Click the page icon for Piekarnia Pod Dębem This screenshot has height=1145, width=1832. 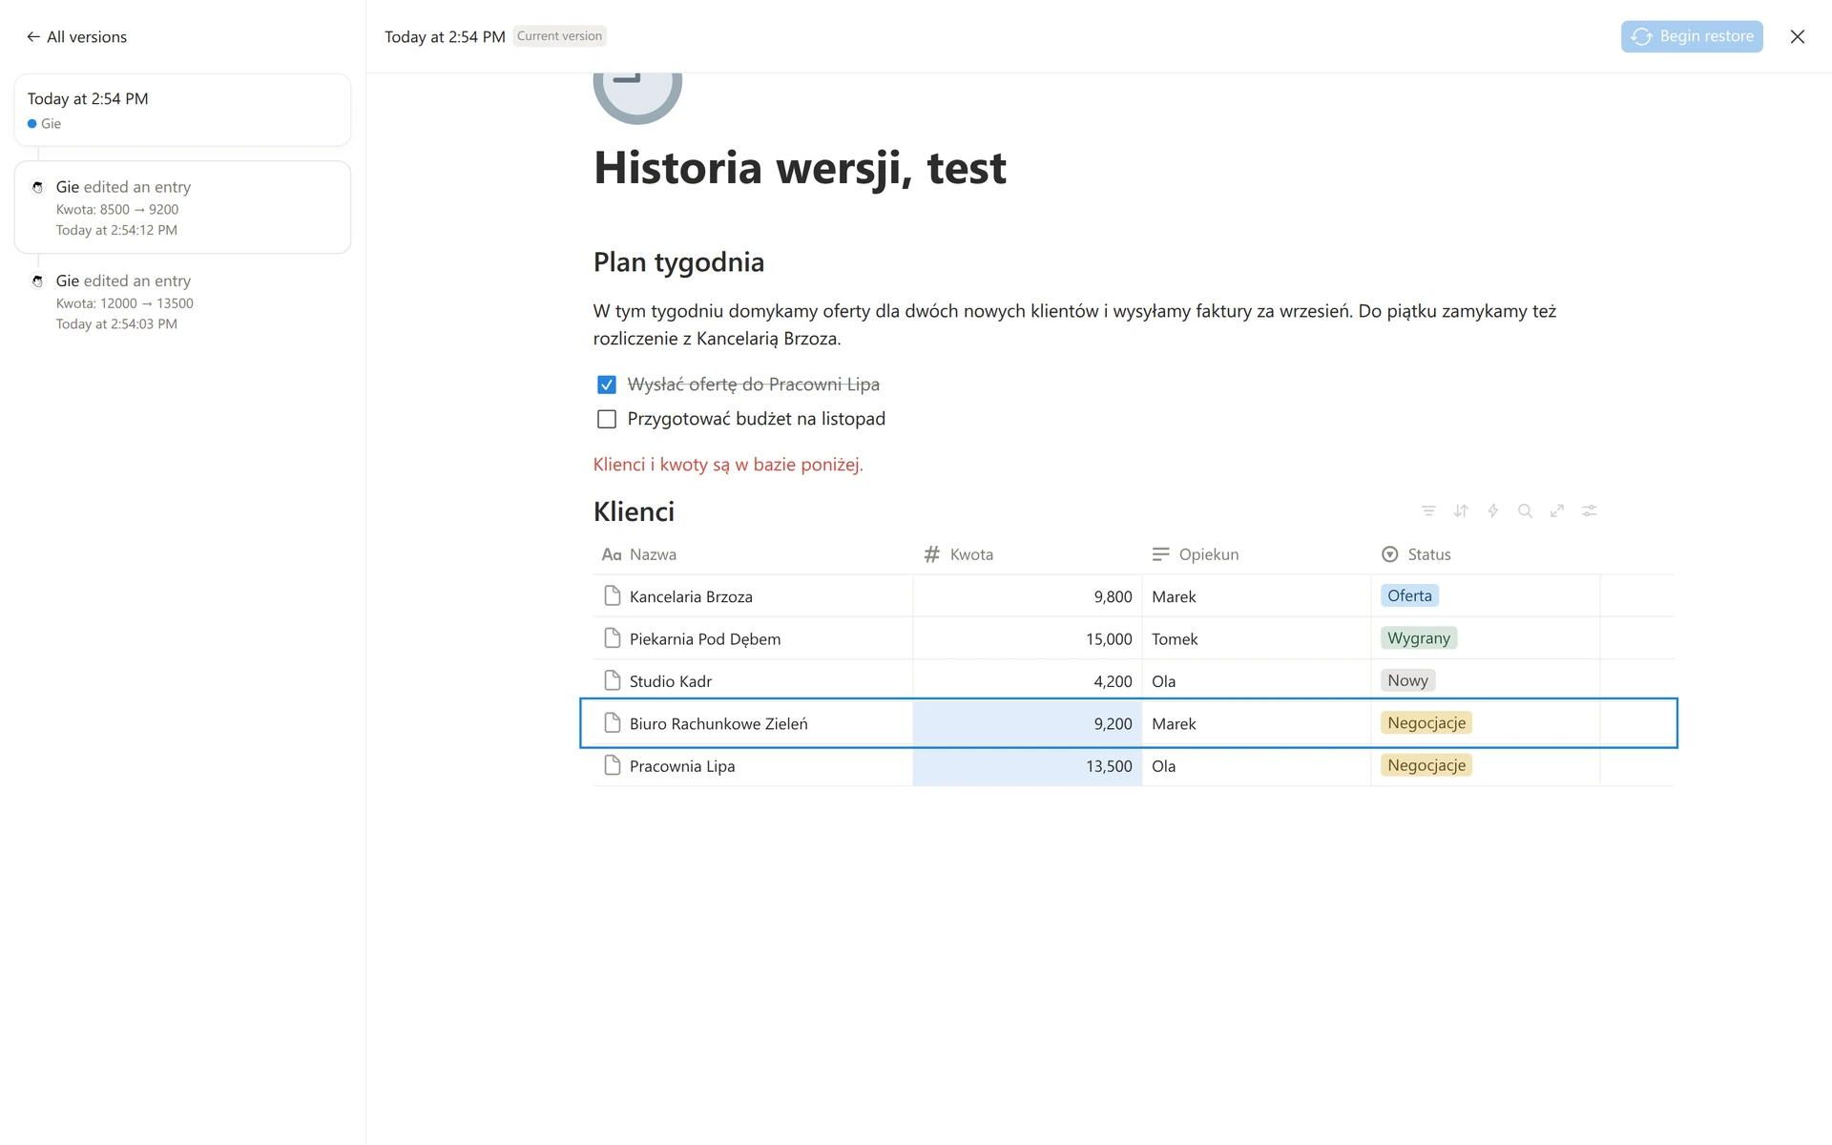pyautogui.click(x=613, y=638)
